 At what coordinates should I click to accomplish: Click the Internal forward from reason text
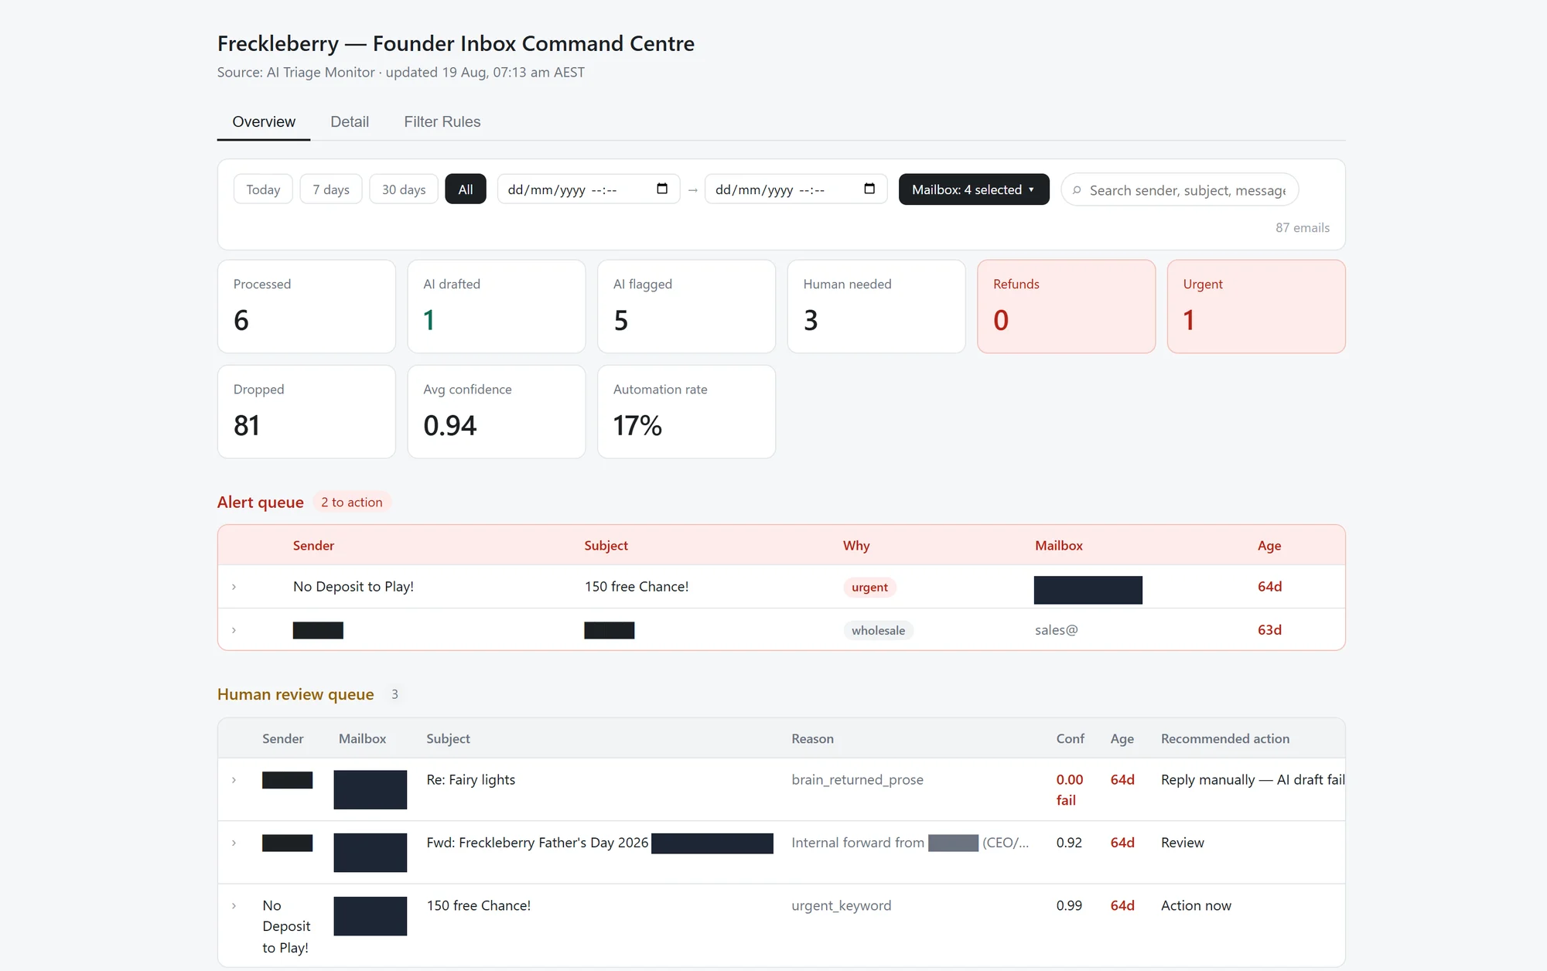910,843
